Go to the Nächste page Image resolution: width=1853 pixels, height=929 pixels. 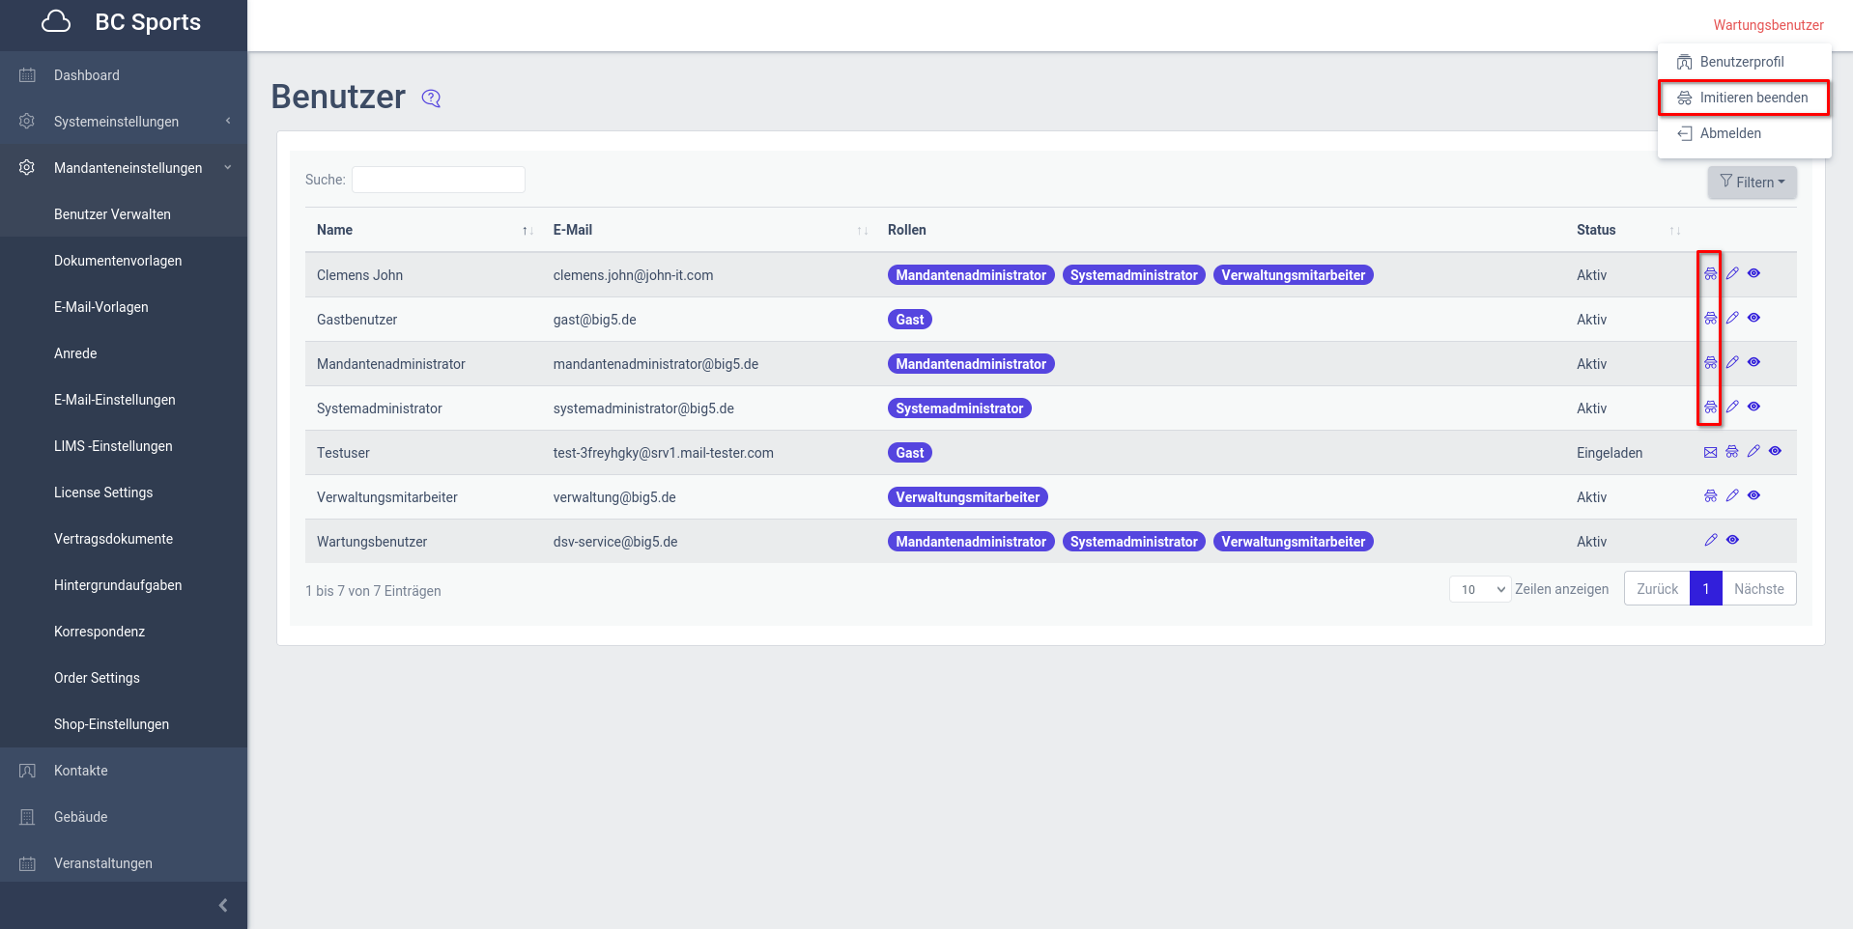(1758, 589)
